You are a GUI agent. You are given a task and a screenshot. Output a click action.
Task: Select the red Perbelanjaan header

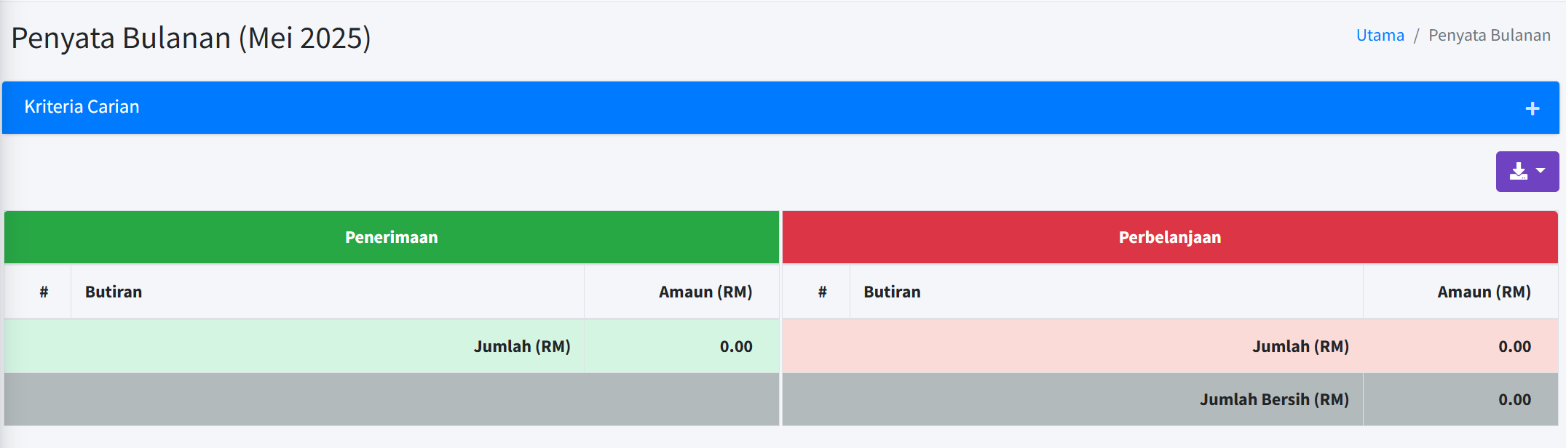pos(1169,237)
